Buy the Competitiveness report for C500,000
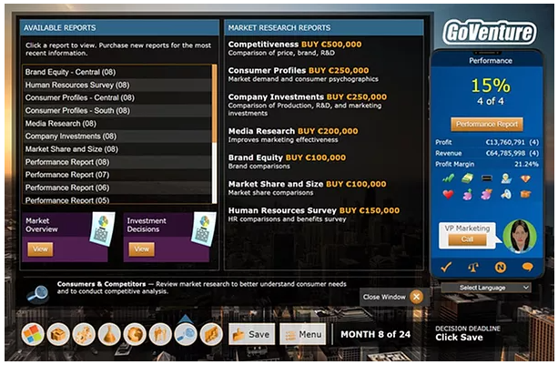This screenshot has height=365, width=558. click(x=331, y=44)
